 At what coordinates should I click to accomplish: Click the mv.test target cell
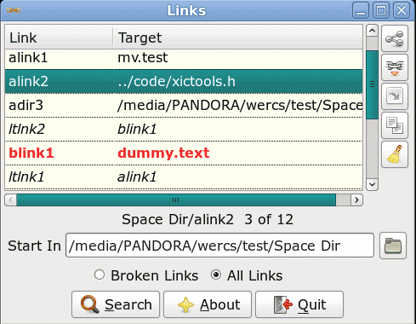point(143,58)
